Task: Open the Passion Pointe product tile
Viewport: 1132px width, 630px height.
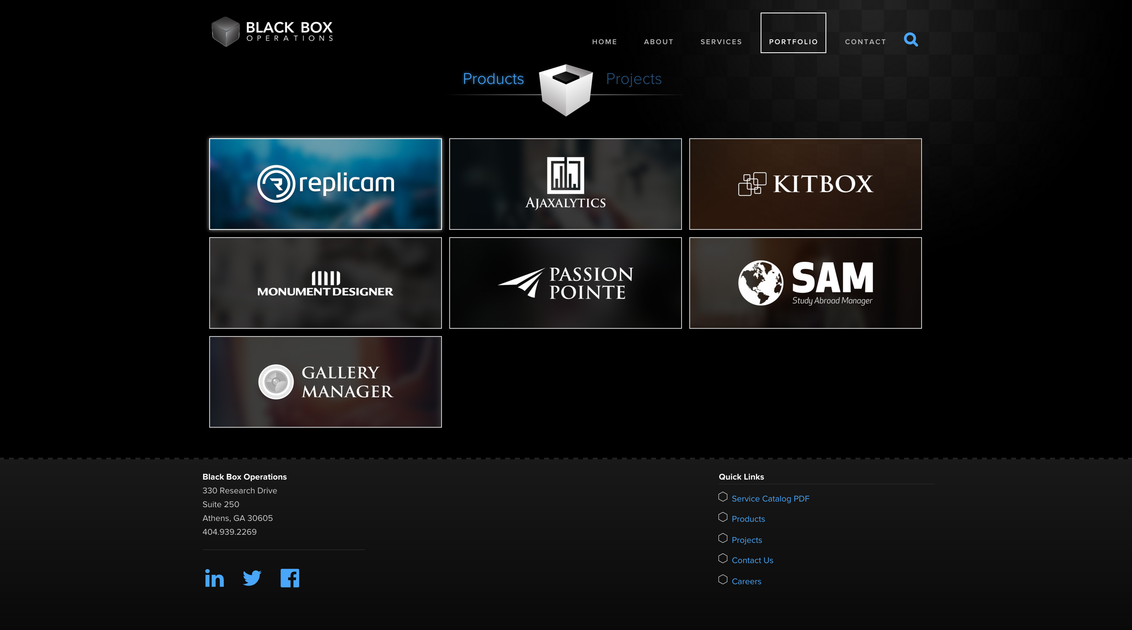Action: [565, 283]
